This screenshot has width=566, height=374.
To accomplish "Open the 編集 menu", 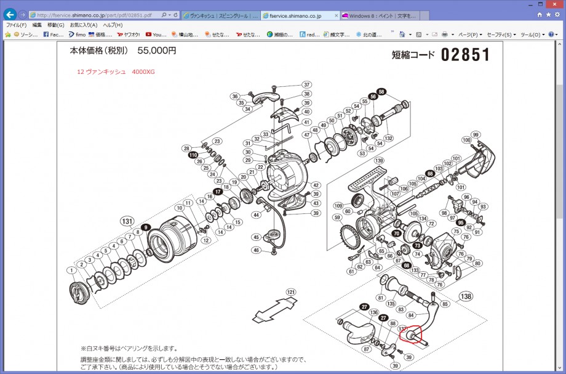I will tap(37, 25).
